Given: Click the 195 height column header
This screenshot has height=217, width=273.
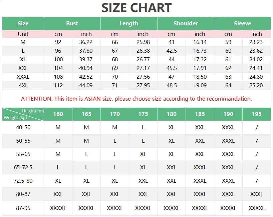Looking at the screenshot, I should click(257, 114).
